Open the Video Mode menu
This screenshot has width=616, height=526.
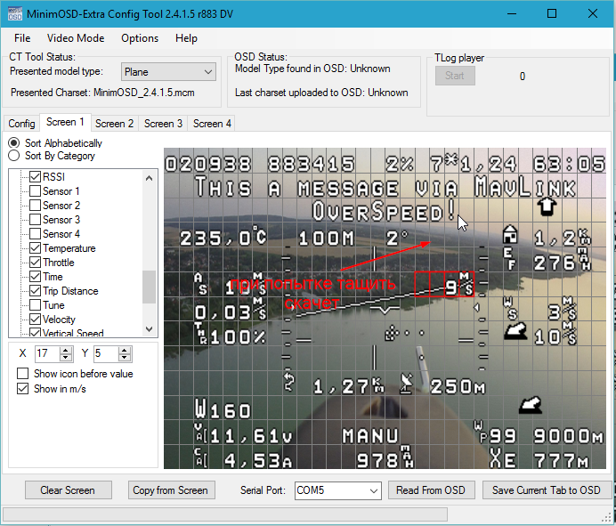coord(76,38)
